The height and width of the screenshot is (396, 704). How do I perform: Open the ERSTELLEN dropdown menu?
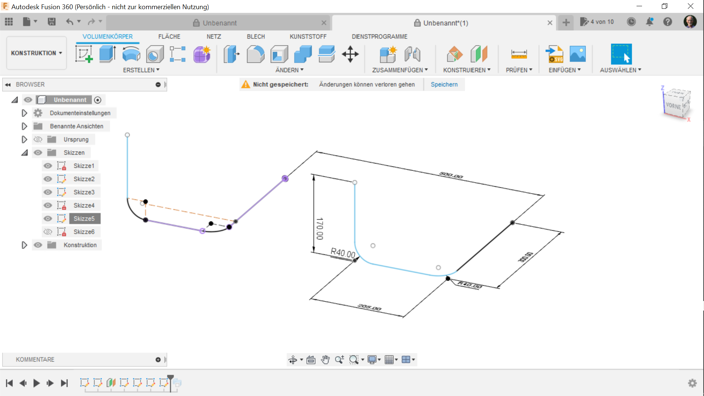pos(141,70)
